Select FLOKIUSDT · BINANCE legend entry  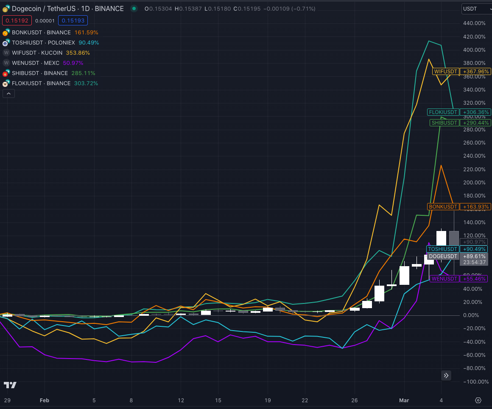(41, 83)
